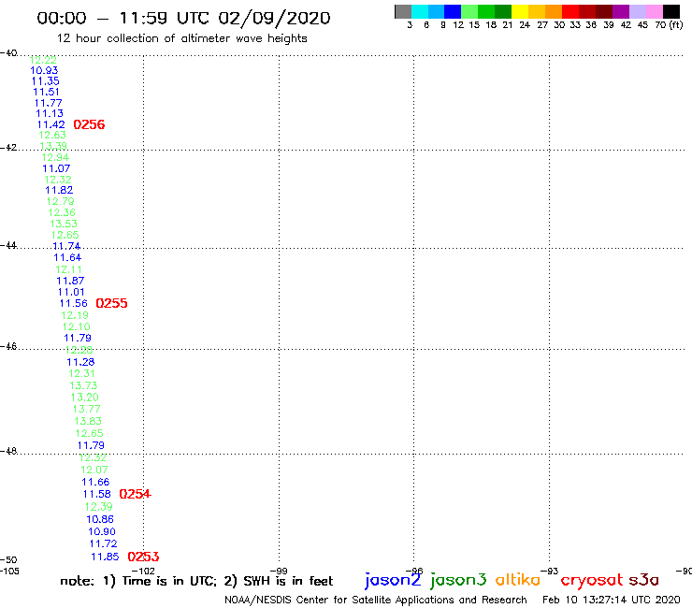Click the green value 13.83
The height and width of the screenshot is (608, 692).
[x=88, y=421]
